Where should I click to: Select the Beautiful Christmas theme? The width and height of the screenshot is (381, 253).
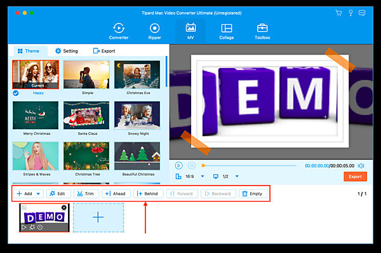[x=137, y=156]
